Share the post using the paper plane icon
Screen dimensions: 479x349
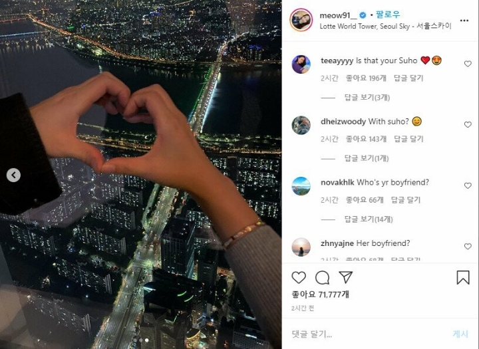(x=346, y=277)
